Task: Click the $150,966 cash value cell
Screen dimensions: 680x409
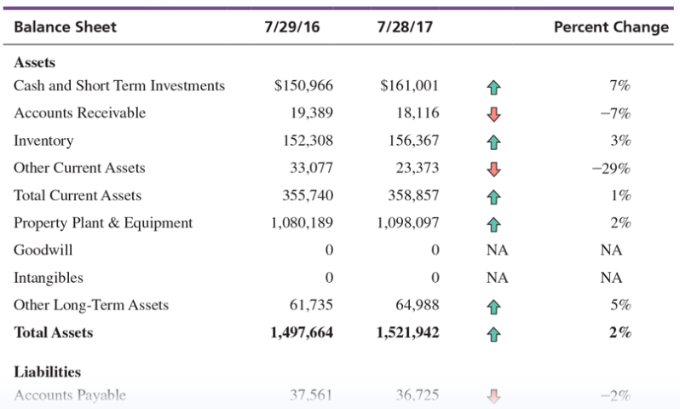Action: [x=303, y=85]
